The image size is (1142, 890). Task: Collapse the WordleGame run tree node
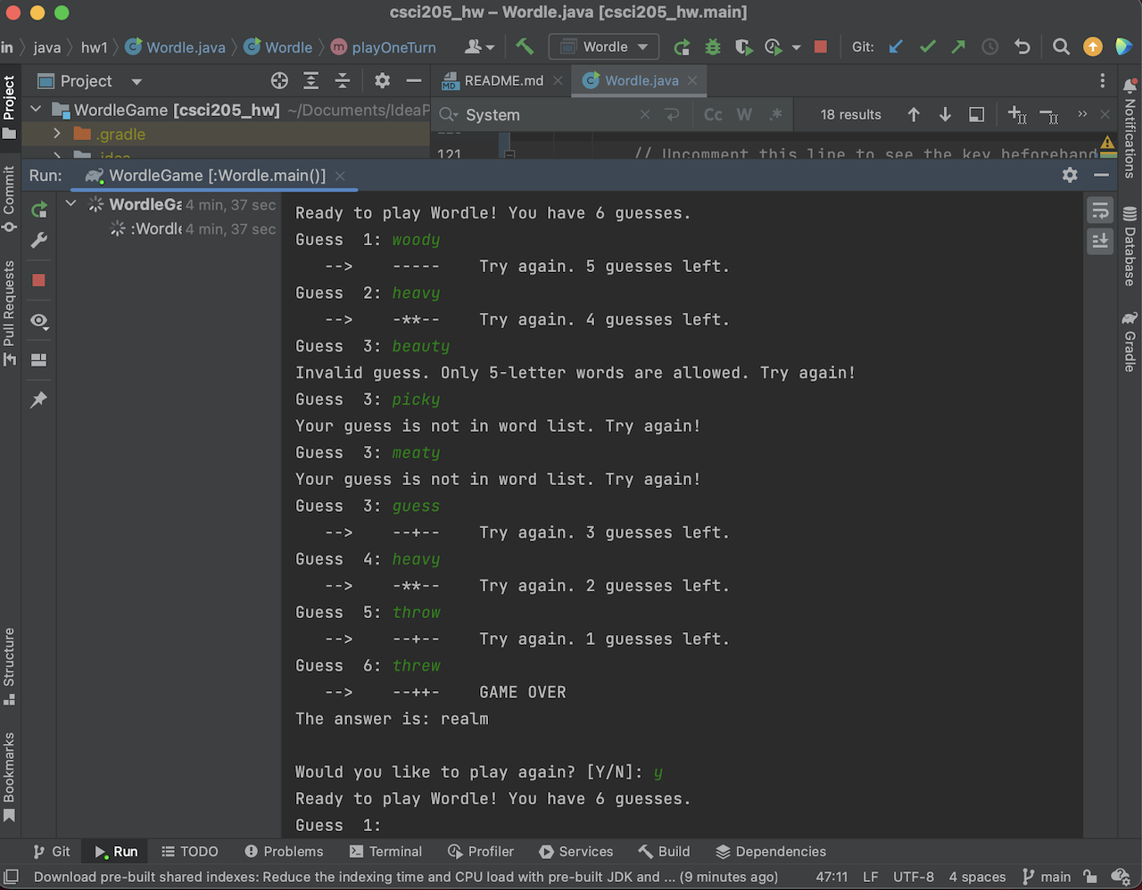[x=70, y=203]
